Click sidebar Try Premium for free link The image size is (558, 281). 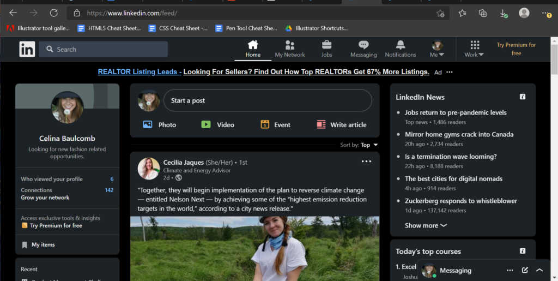tap(52, 225)
